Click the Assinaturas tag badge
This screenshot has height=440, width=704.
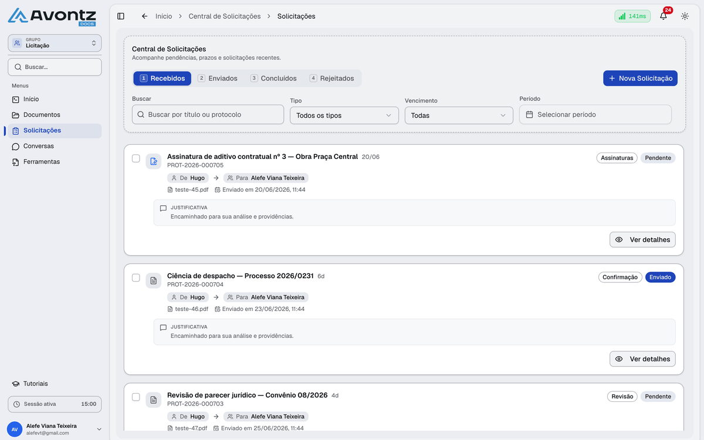tap(617, 158)
